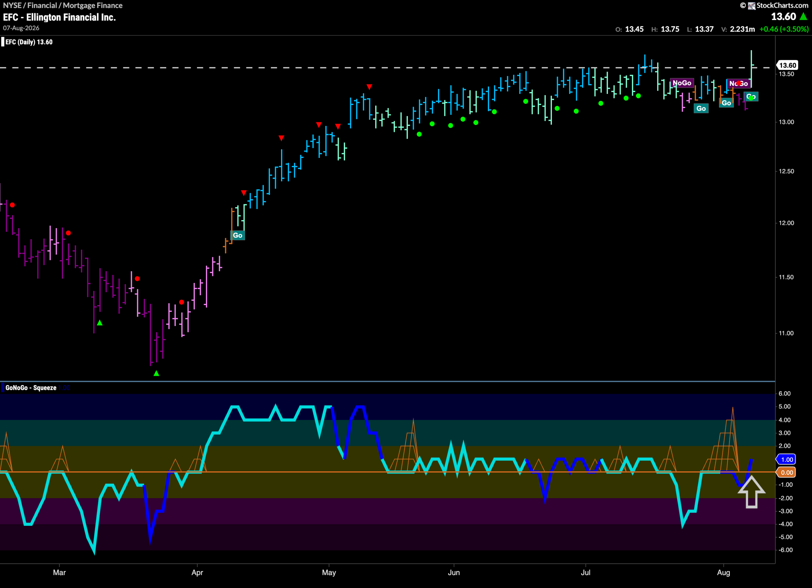
Task: Click the NYSE / Financial / Mortgage Finance breadcrumb
Action: click(63, 5)
